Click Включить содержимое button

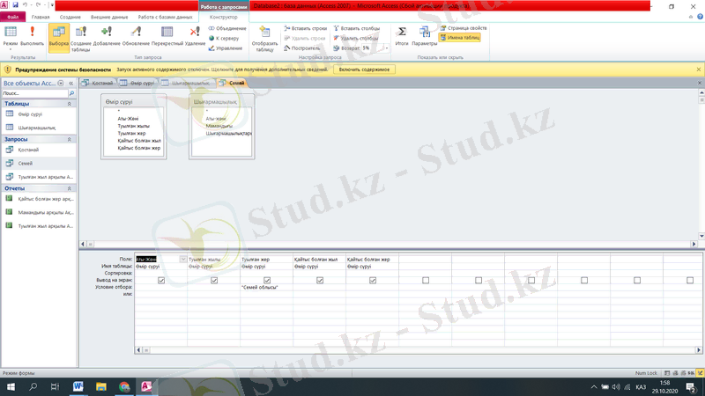click(364, 70)
